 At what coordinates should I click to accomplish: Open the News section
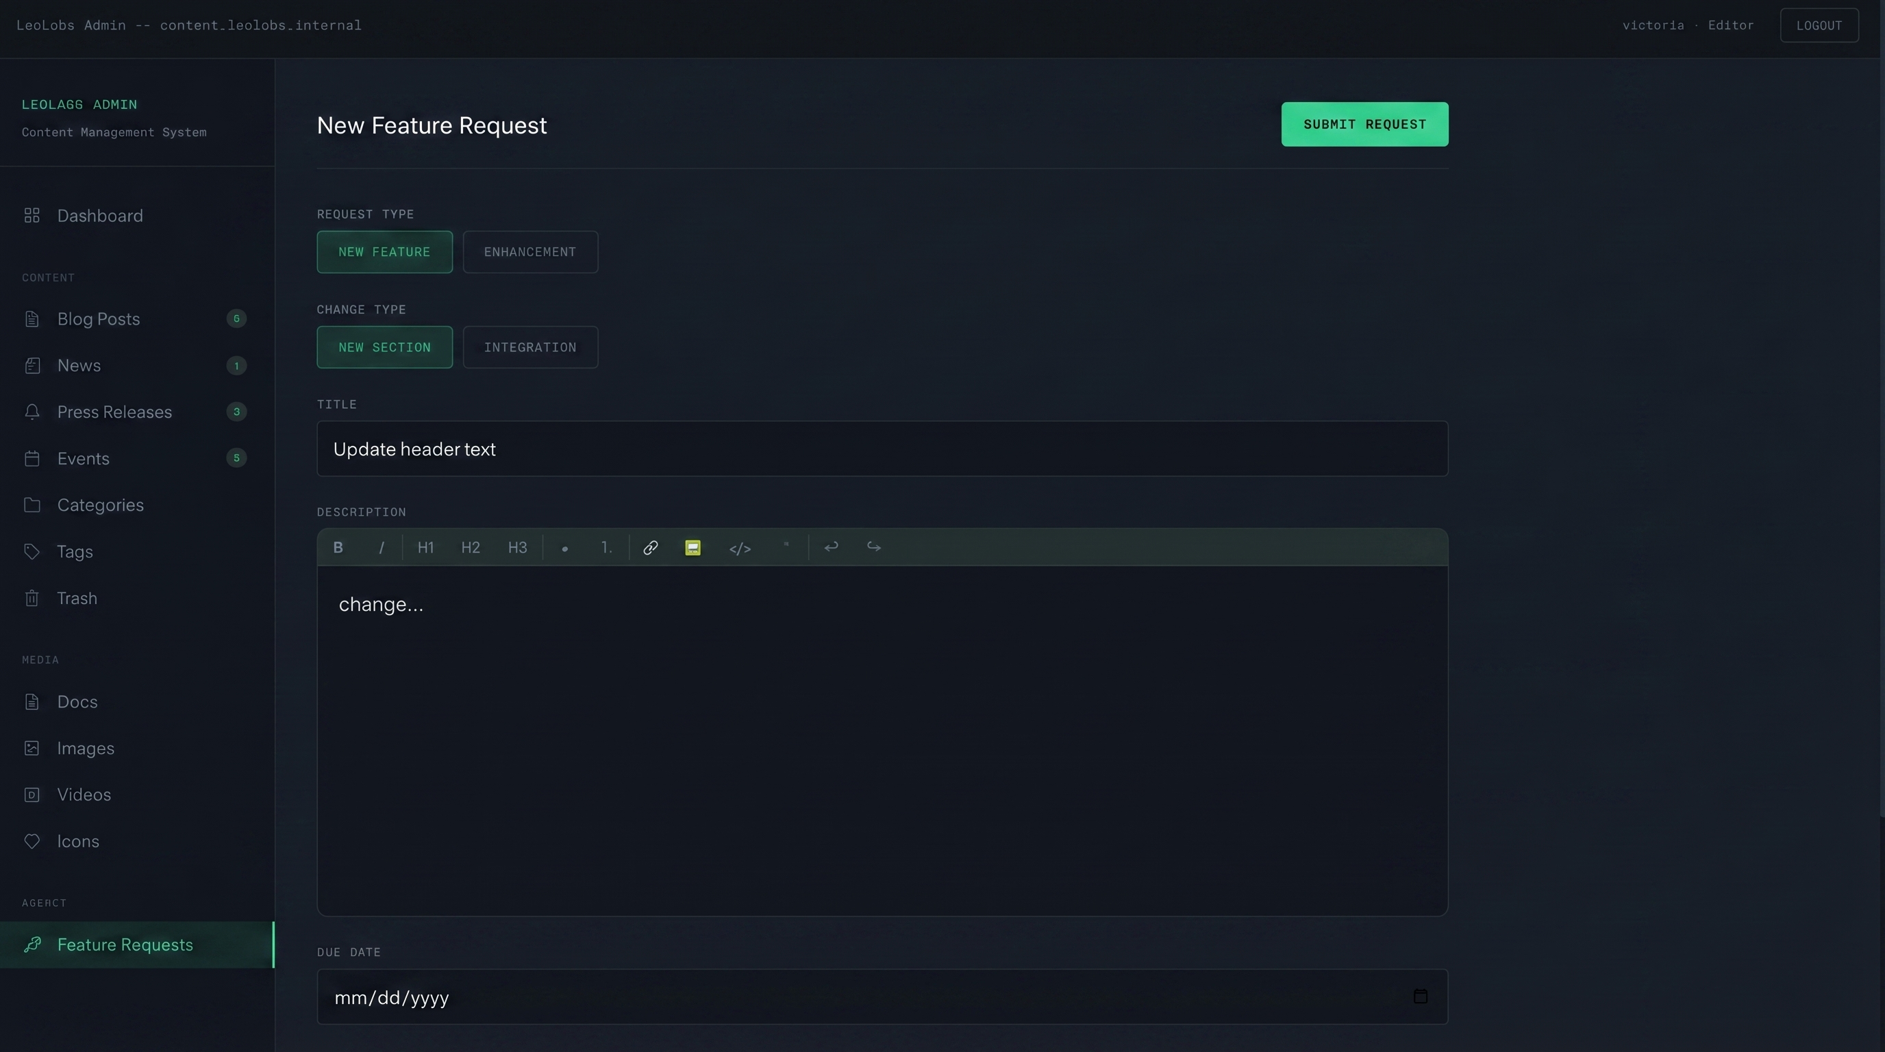137,365
